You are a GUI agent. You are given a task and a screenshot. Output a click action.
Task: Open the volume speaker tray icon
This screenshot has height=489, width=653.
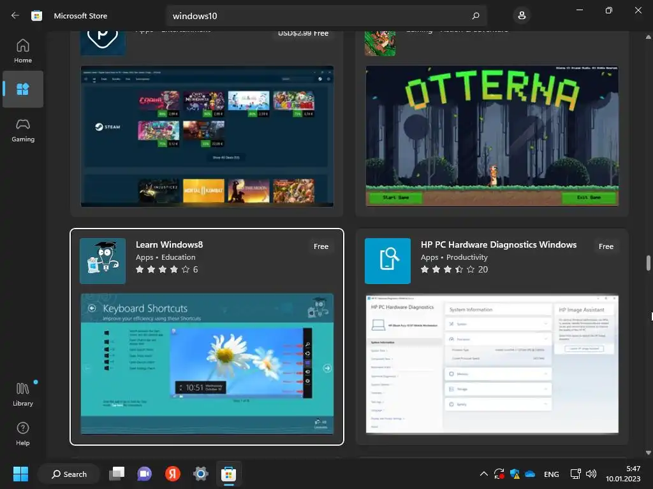[x=591, y=474]
